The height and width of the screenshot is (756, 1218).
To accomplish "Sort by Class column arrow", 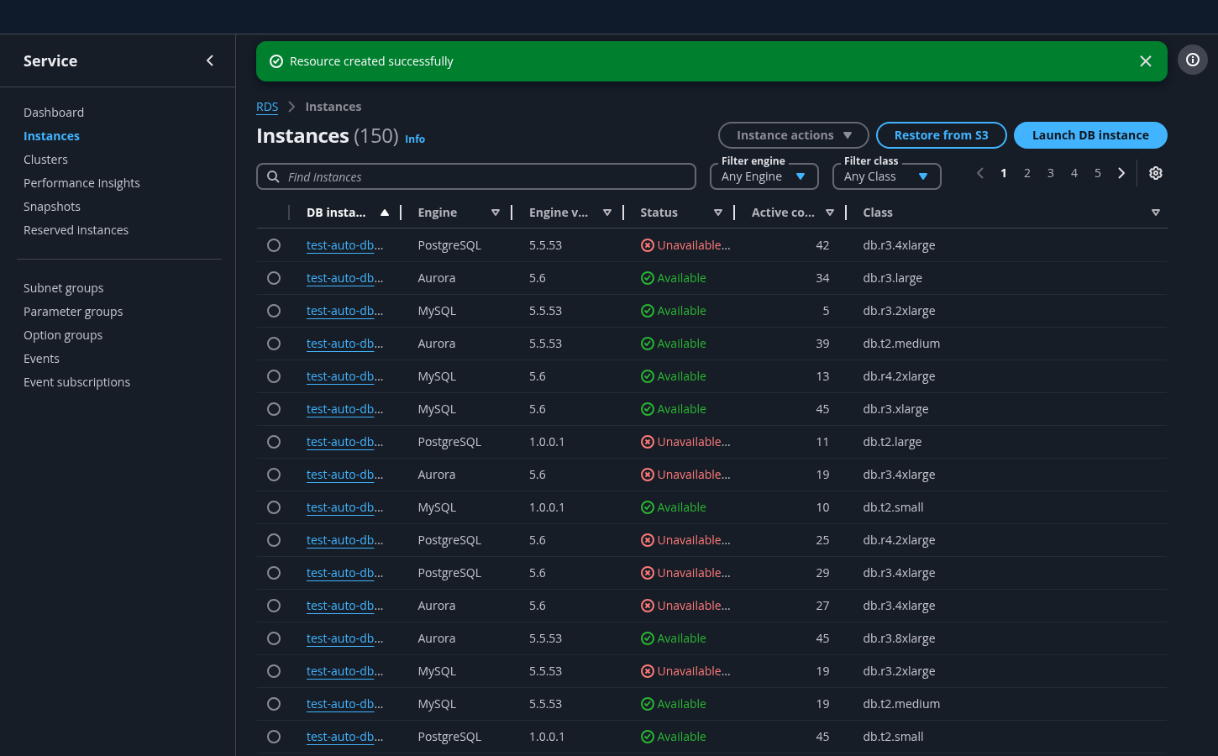I will click(1156, 213).
